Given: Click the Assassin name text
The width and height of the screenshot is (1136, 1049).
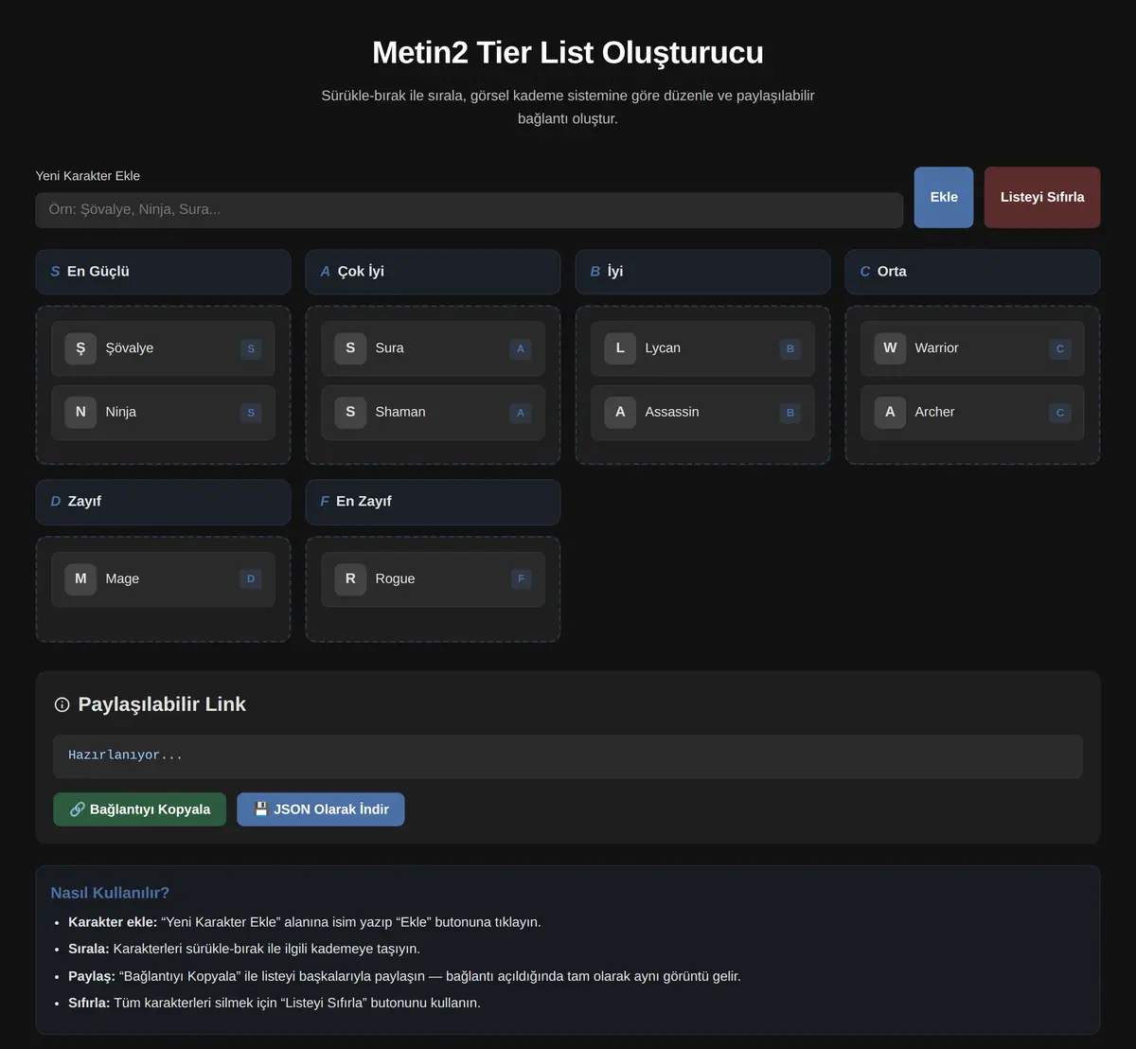Looking at the screenshot, I should (x=672, y=412).
